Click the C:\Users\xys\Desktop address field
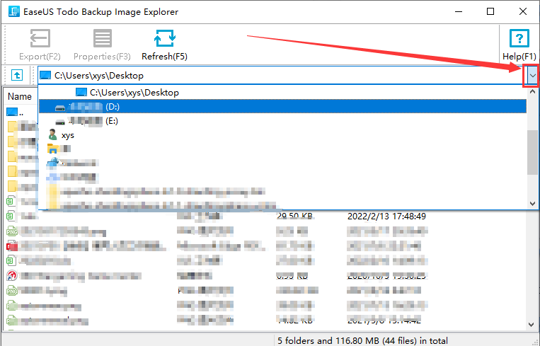 point(282,76)
